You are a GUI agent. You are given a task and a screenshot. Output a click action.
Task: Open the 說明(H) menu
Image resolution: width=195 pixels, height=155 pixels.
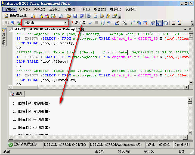click(131, 9)
